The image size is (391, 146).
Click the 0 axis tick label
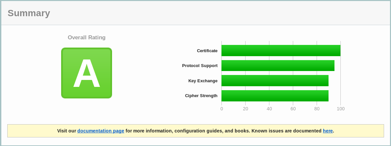pos(222,109)
